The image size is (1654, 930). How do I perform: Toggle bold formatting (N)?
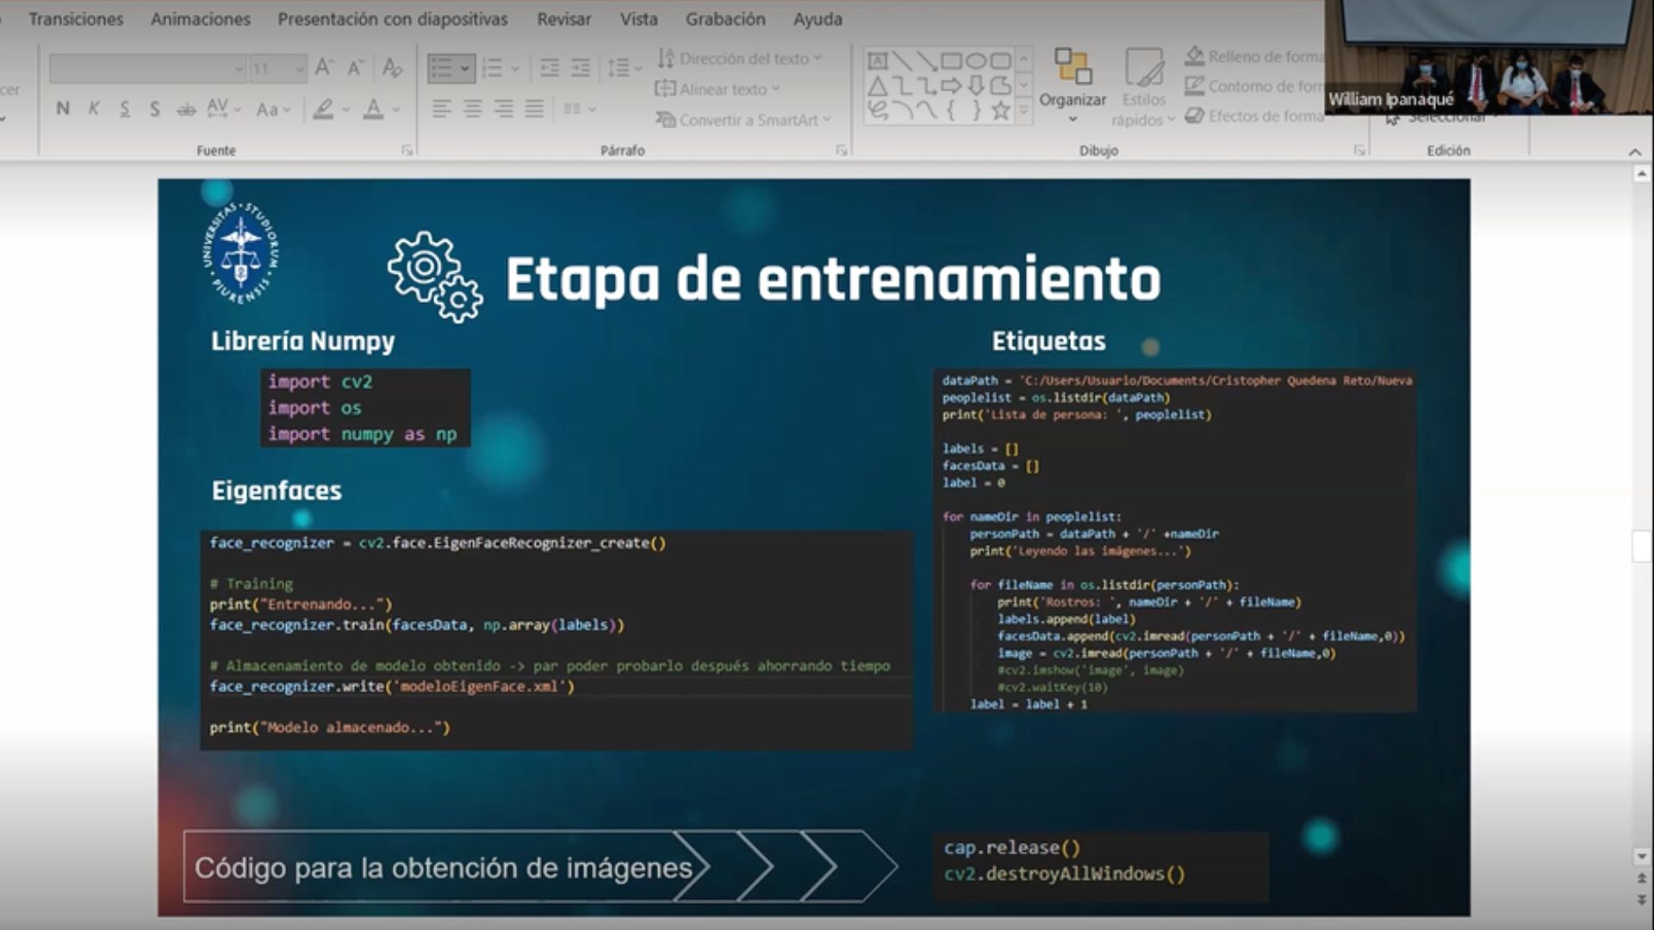(62, 109)
